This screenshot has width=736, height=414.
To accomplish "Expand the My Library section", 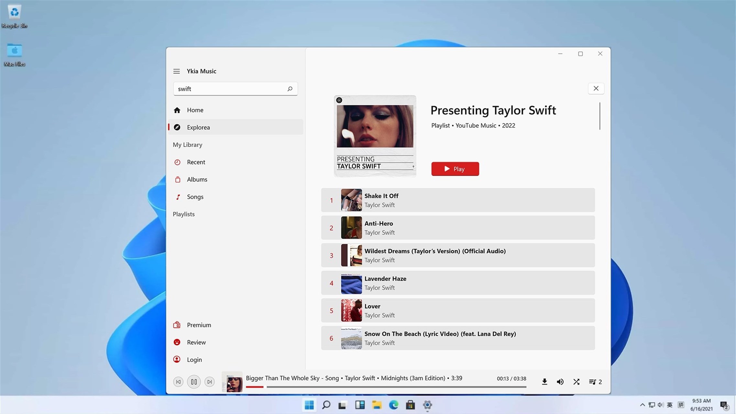I will pos(188,145).
